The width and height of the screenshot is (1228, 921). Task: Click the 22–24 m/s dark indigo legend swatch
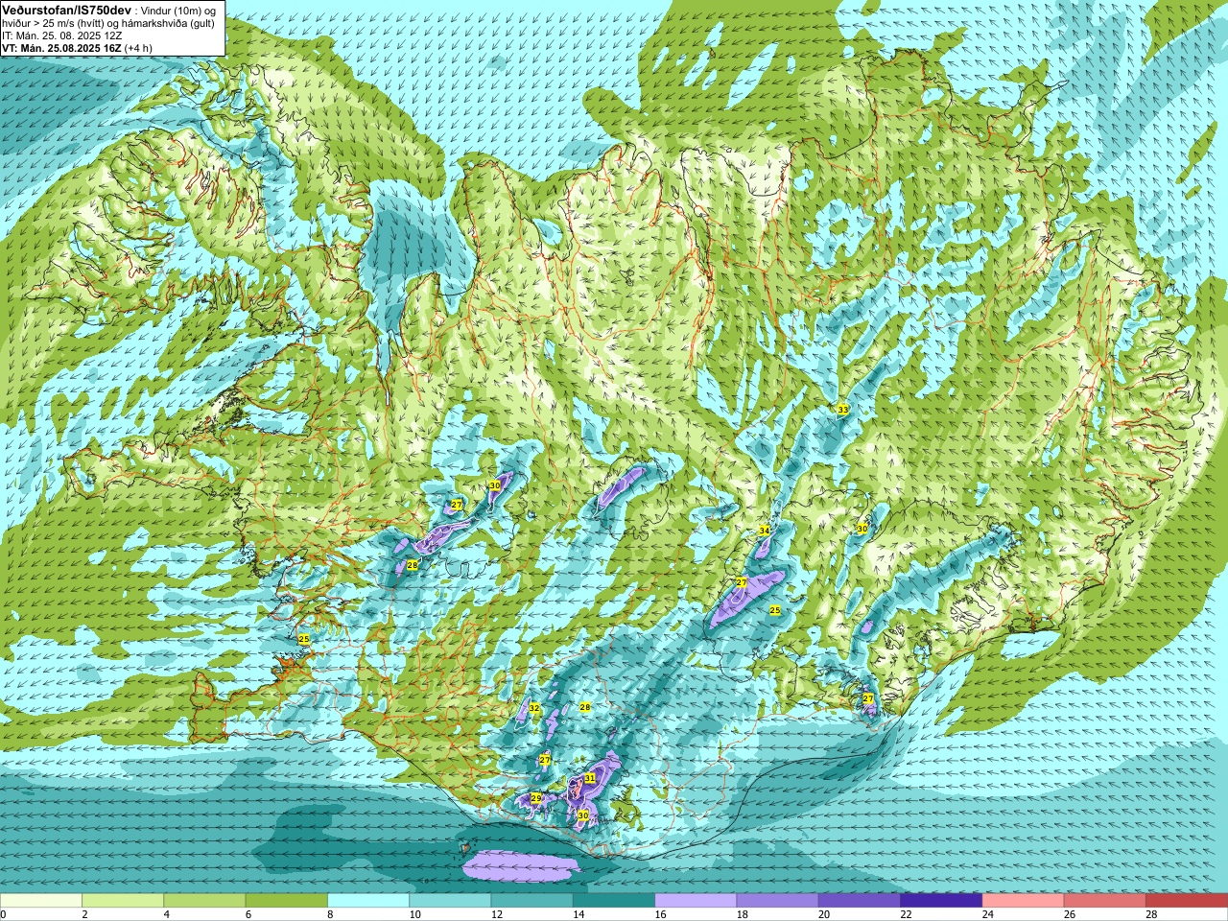pyautogui.click(x=941, y=901)
